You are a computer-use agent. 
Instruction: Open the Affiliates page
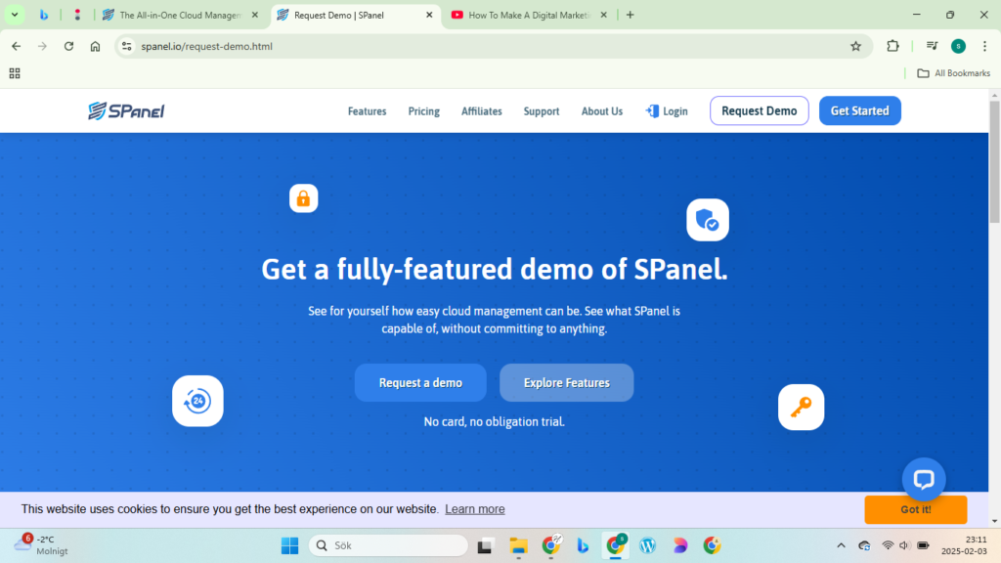(481, 111)
